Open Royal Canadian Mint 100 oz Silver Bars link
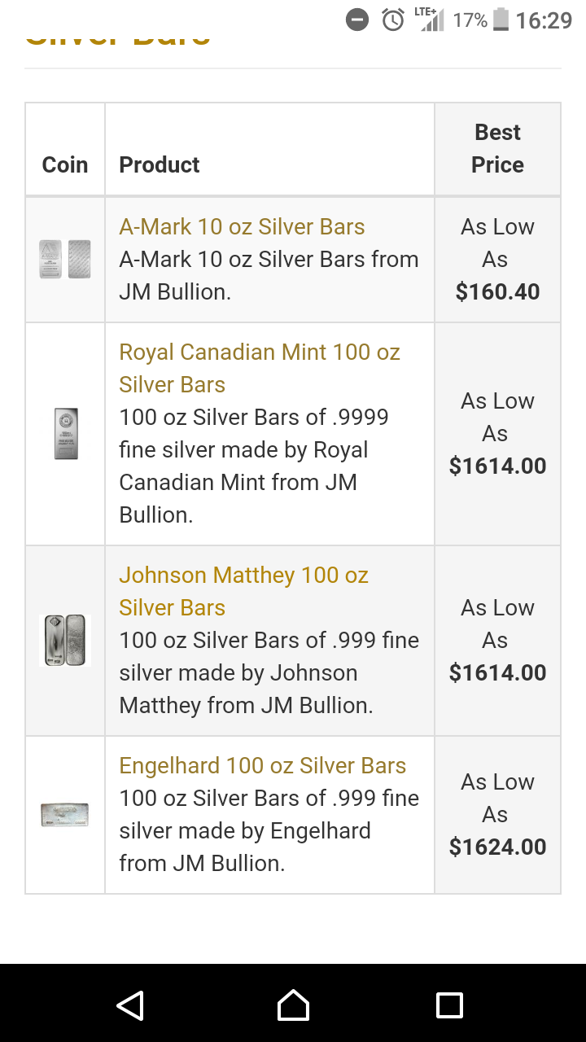Screen dimensions: 586x1042 (x=260, y=368)
